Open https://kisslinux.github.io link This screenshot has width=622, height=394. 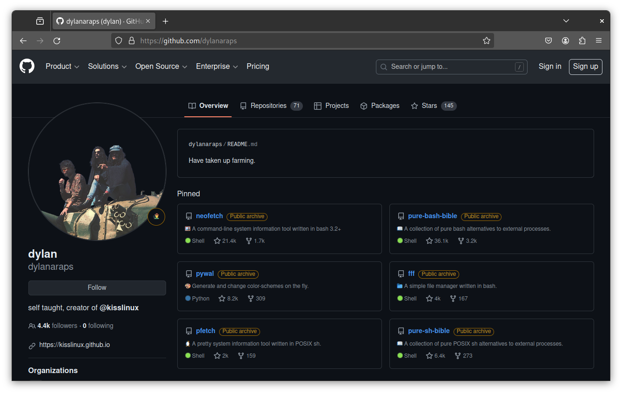74,345
